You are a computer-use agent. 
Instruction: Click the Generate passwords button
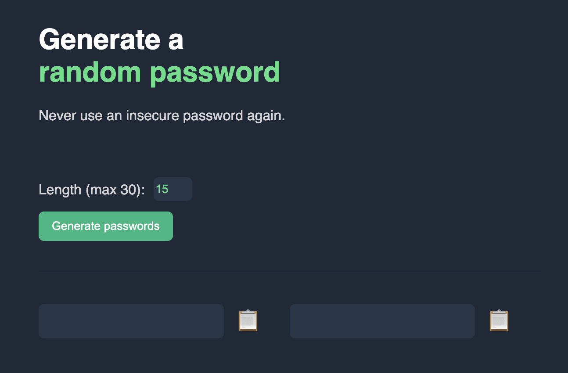click(x=105, y=226)
